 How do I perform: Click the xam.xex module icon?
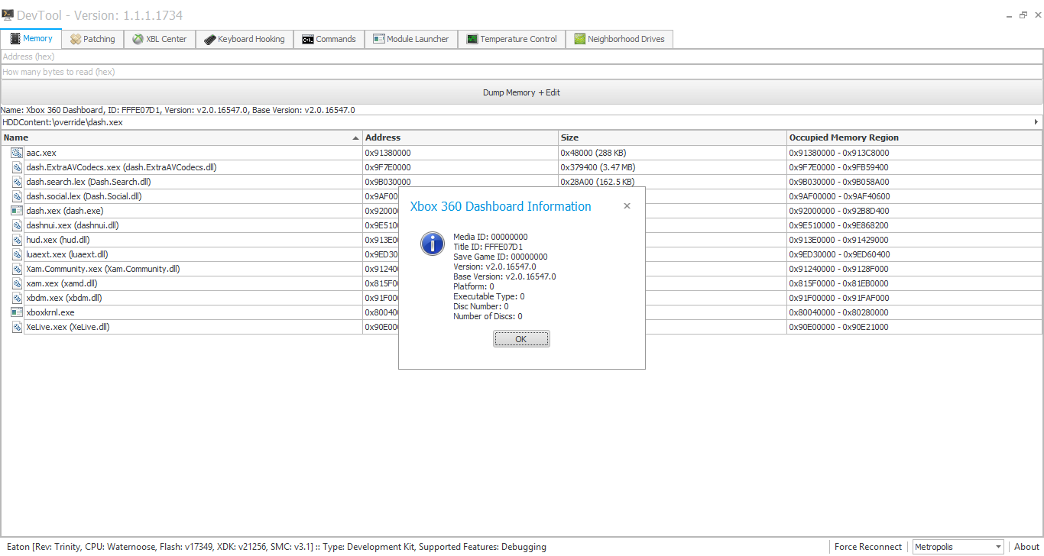coord(17,283)
